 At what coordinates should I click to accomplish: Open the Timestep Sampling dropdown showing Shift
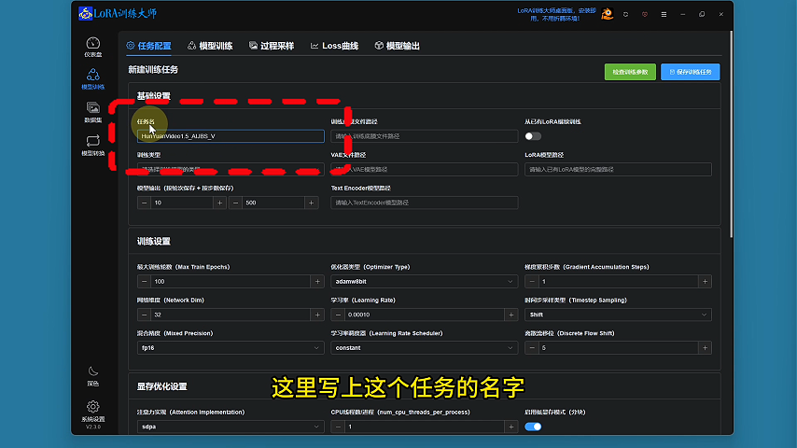[618, 315]
